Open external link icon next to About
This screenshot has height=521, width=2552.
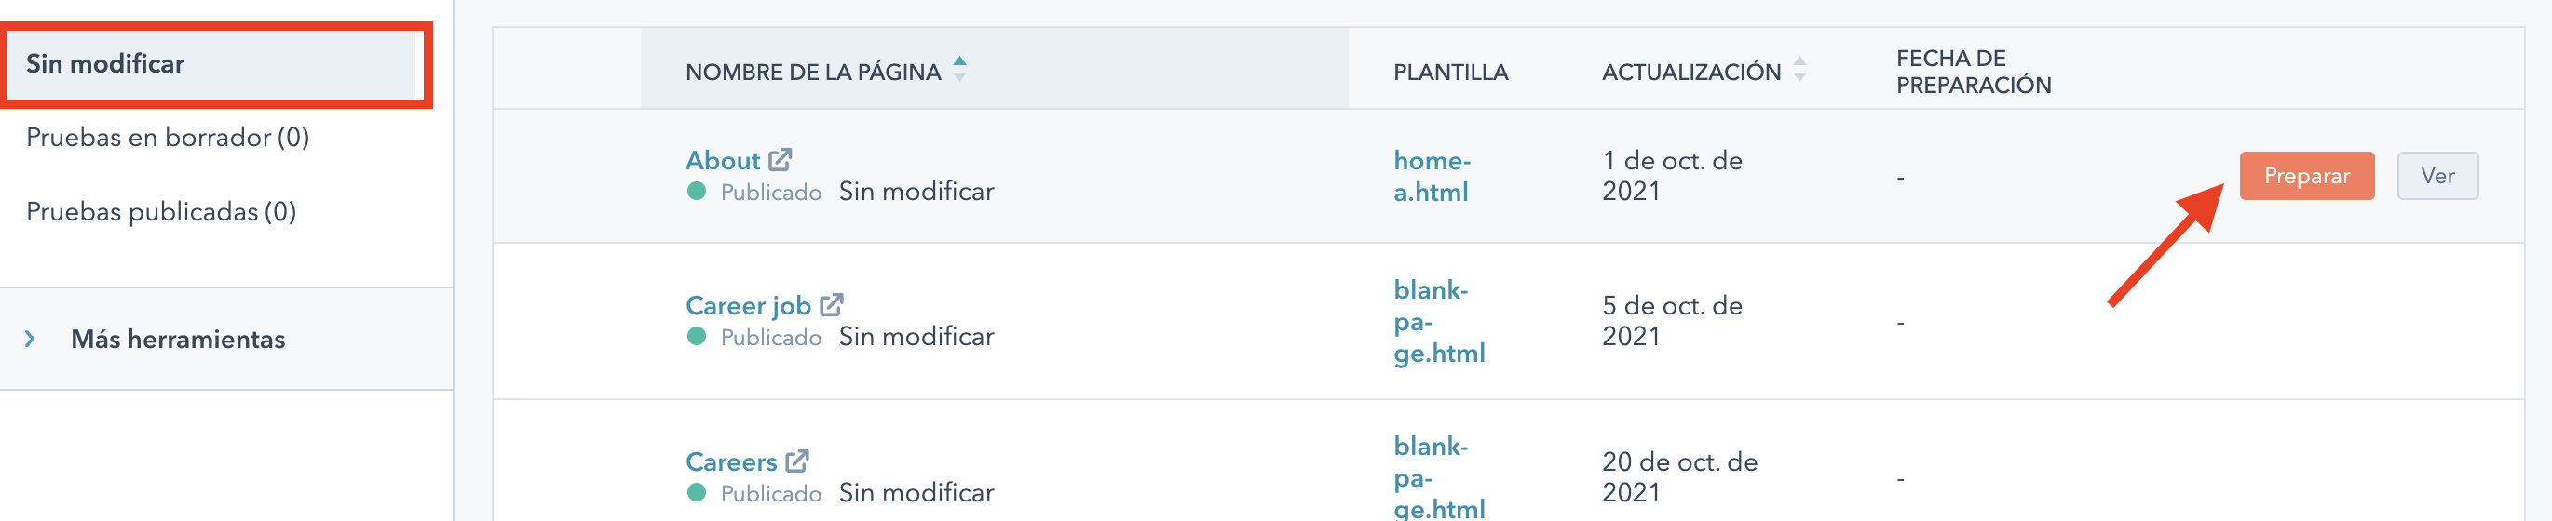pyautogui.click(x=781, y=159)
